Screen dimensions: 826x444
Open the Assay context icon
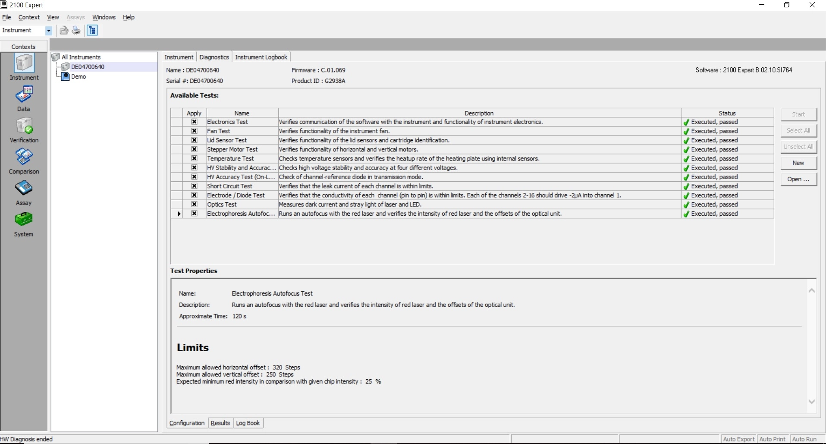tap(24, 189)
